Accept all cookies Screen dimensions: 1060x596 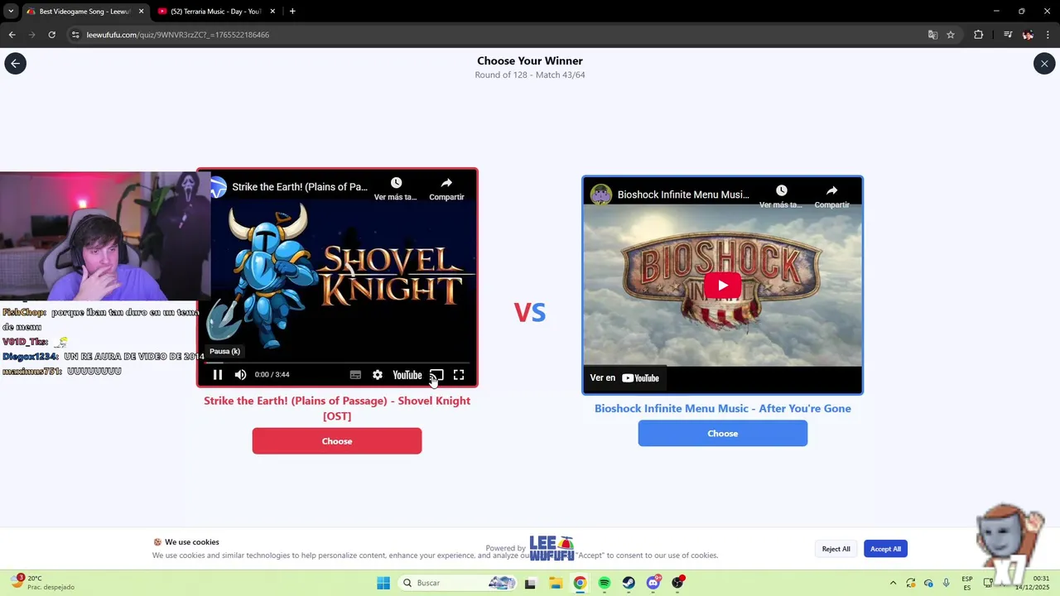click(x=885, y=549)
